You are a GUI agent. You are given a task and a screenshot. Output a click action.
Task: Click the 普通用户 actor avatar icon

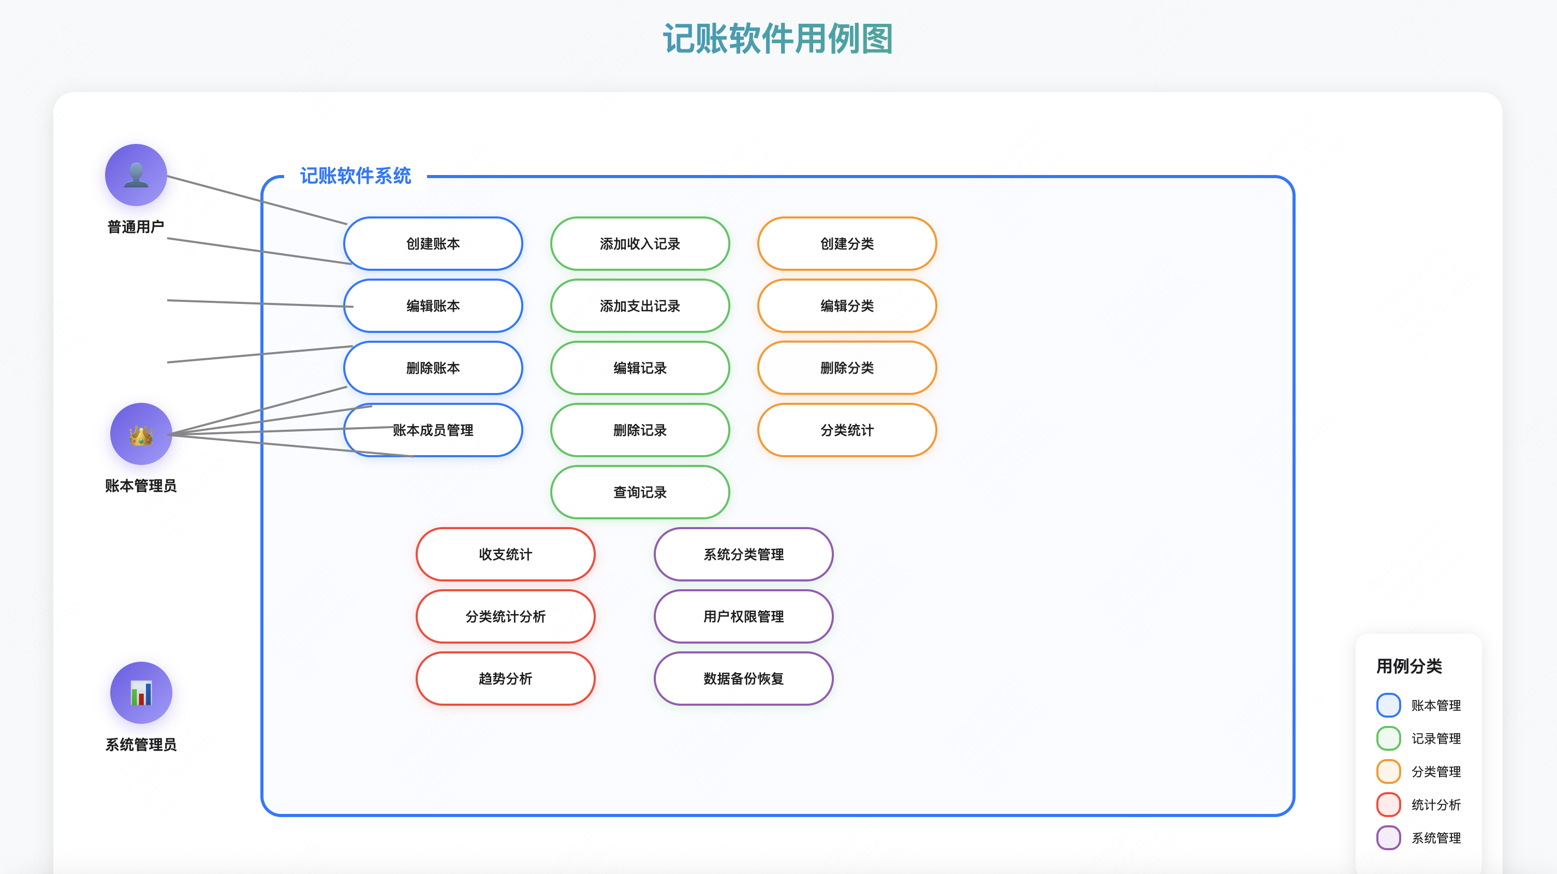pyautogui.click(x=136, y=174)
